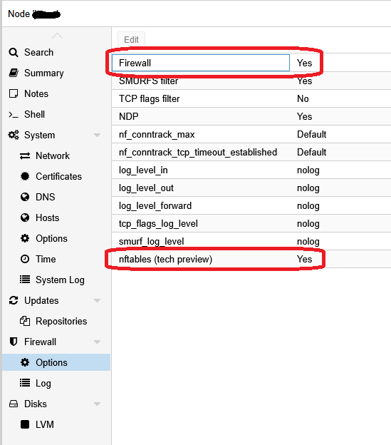Viewport: 391px width, 445px height.
Task: Click the Notes sticky-note icon
Action: click(14, 93)
